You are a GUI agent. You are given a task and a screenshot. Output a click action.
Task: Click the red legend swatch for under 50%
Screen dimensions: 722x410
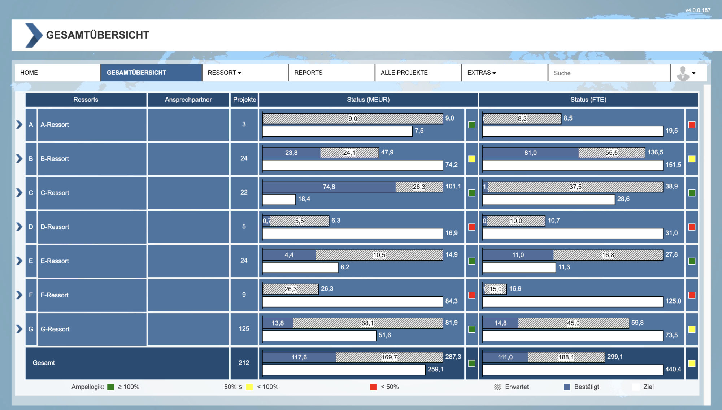click(373, 387)
